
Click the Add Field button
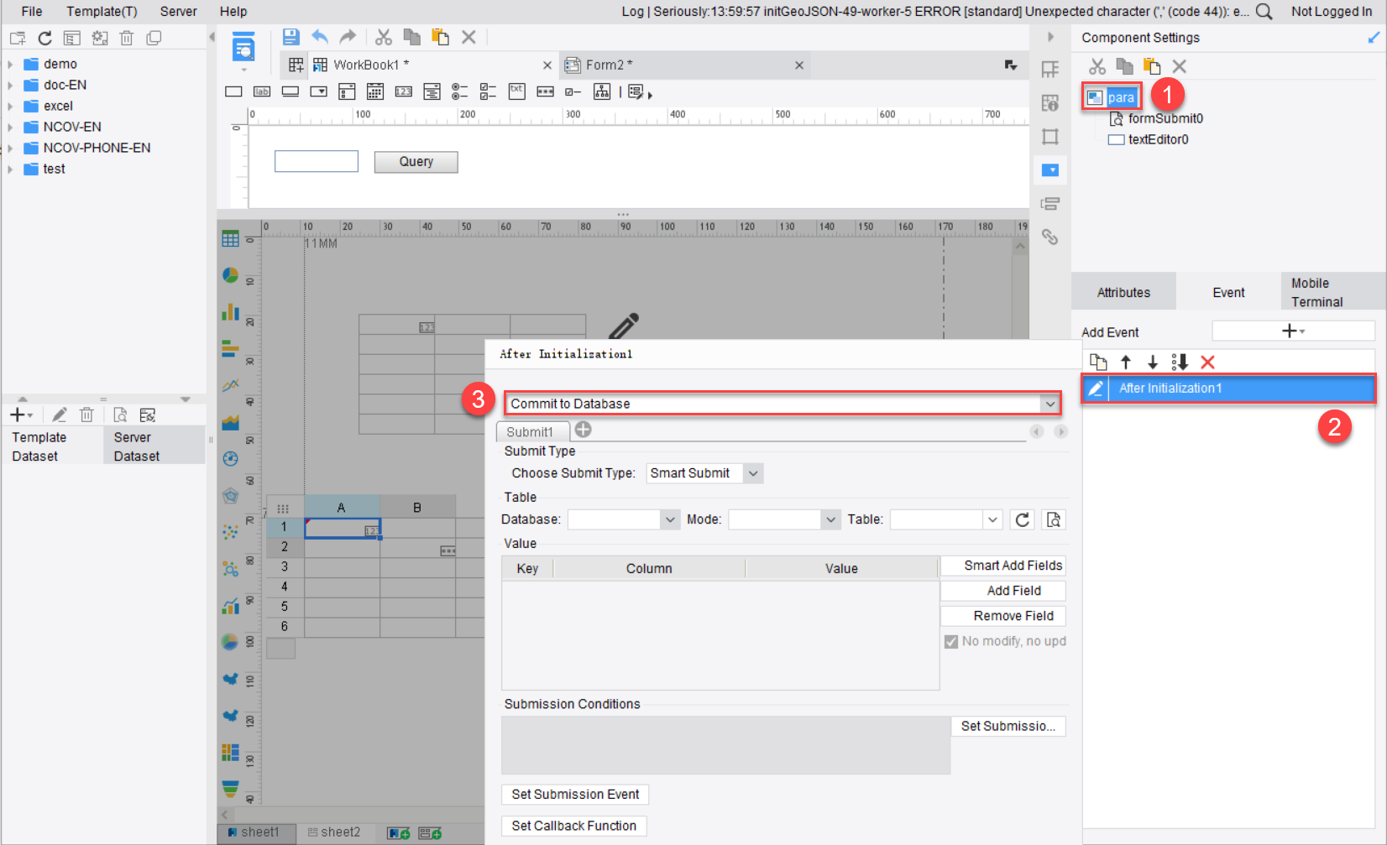1003,591
